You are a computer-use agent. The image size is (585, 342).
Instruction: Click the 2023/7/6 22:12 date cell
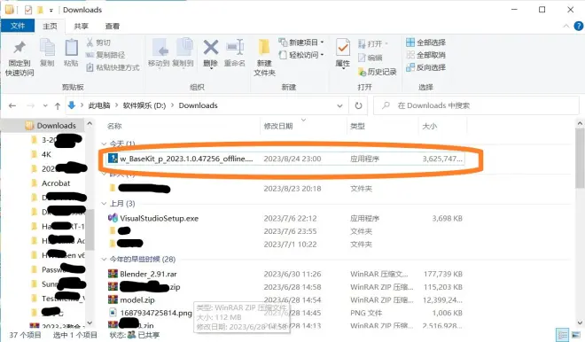coord(290,218)
